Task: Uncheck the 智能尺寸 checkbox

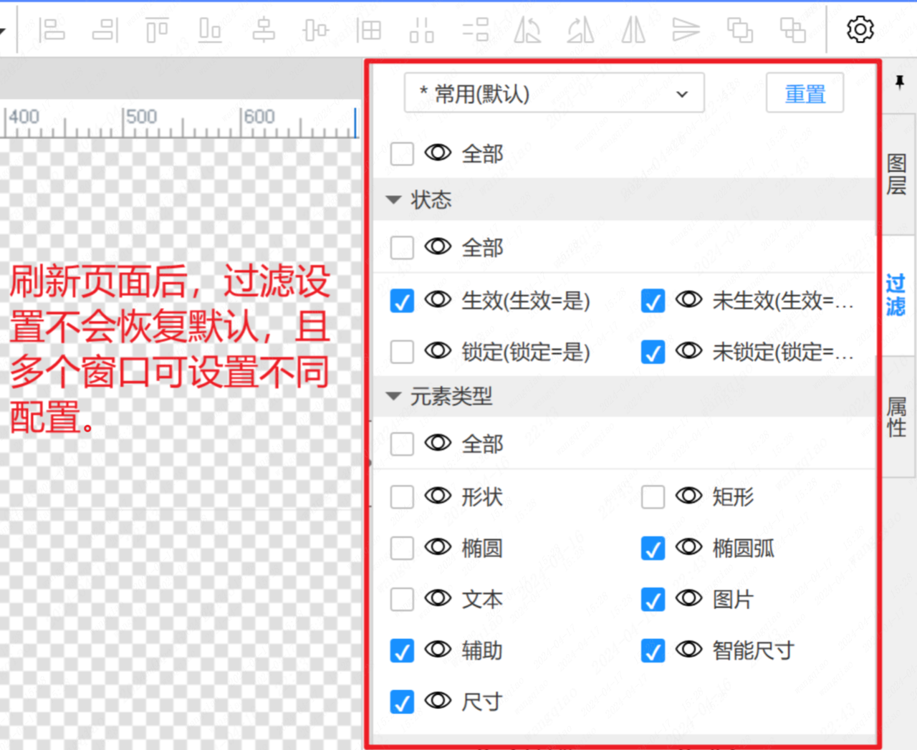Action: click(653, 650)
